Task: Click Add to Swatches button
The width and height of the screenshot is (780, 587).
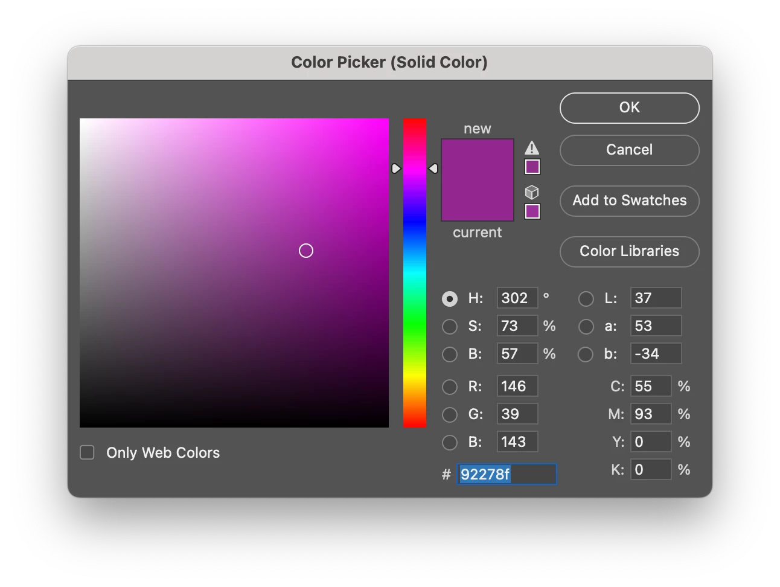Action: tap(630, 201)
